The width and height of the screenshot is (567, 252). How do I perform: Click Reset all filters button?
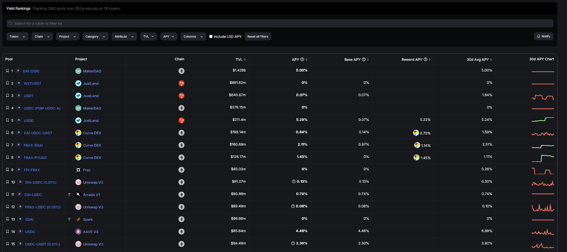pyautogui.click(x=258, y=36)
